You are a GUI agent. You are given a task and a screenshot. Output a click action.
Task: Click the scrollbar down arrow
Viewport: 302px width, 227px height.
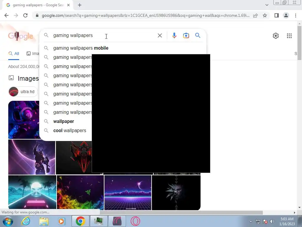pyautogui.click(x=299, y=207)
